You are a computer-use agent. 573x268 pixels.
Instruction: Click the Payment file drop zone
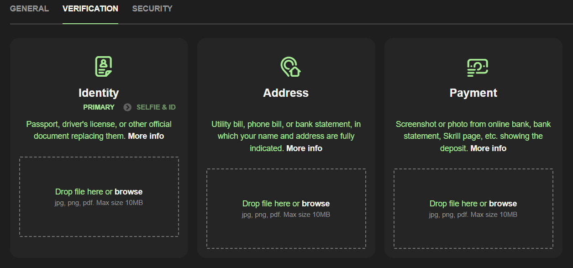[473, 209]
